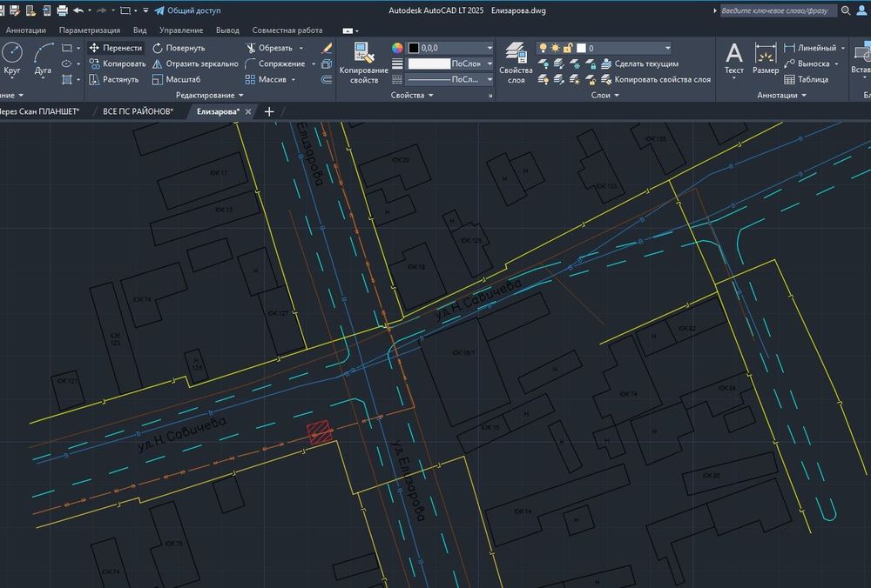Image resolution: width=871 pixels, height=588 pixels.
Task: Click the Undo arrow in quick access toolbar
Action: 78,10
